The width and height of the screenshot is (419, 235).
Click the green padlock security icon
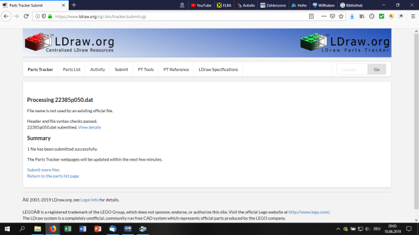pyautogui.click(x=50, y=16)
